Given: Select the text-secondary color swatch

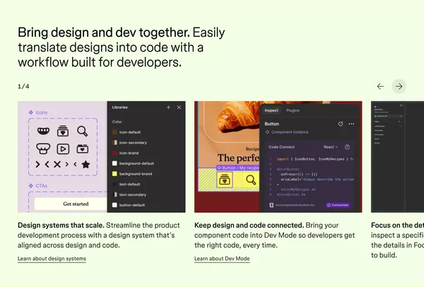Looking at the screenshot, I should [x=114, y=195].
